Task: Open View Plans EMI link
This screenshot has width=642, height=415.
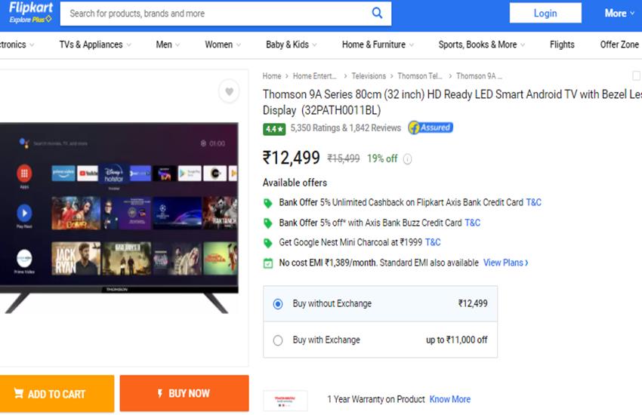Action: [x=505, y=263]
